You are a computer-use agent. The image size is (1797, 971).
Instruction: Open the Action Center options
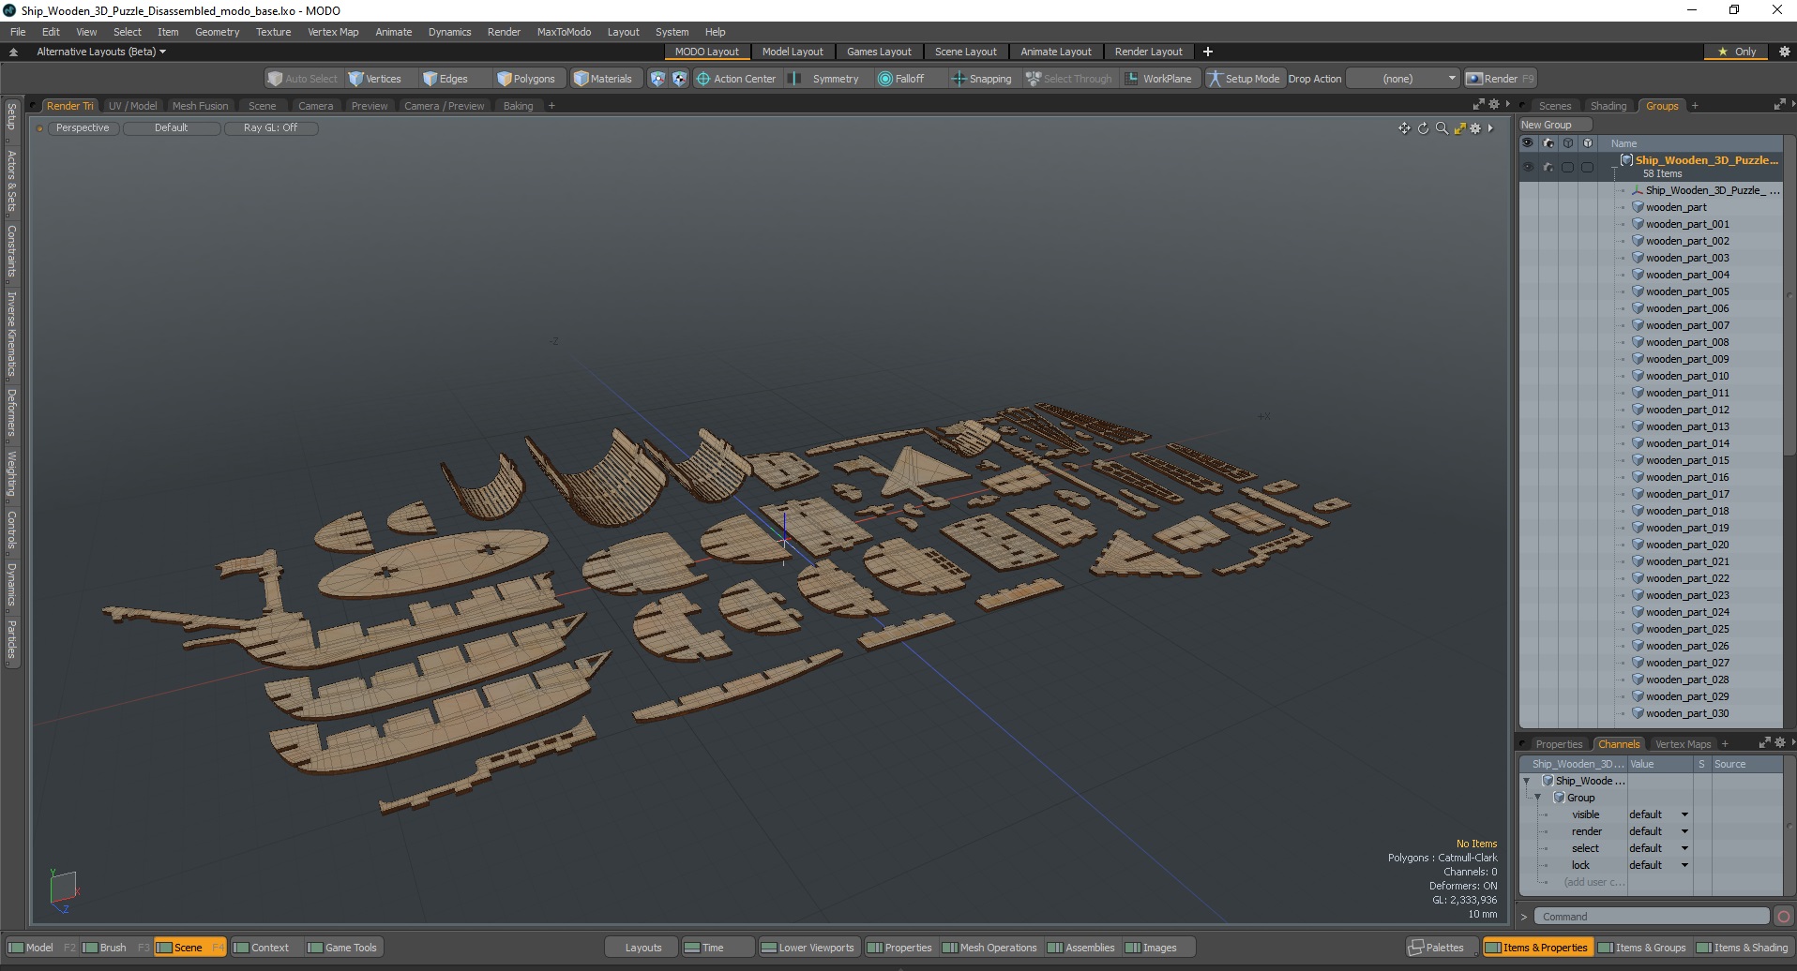tap(736, 79)
